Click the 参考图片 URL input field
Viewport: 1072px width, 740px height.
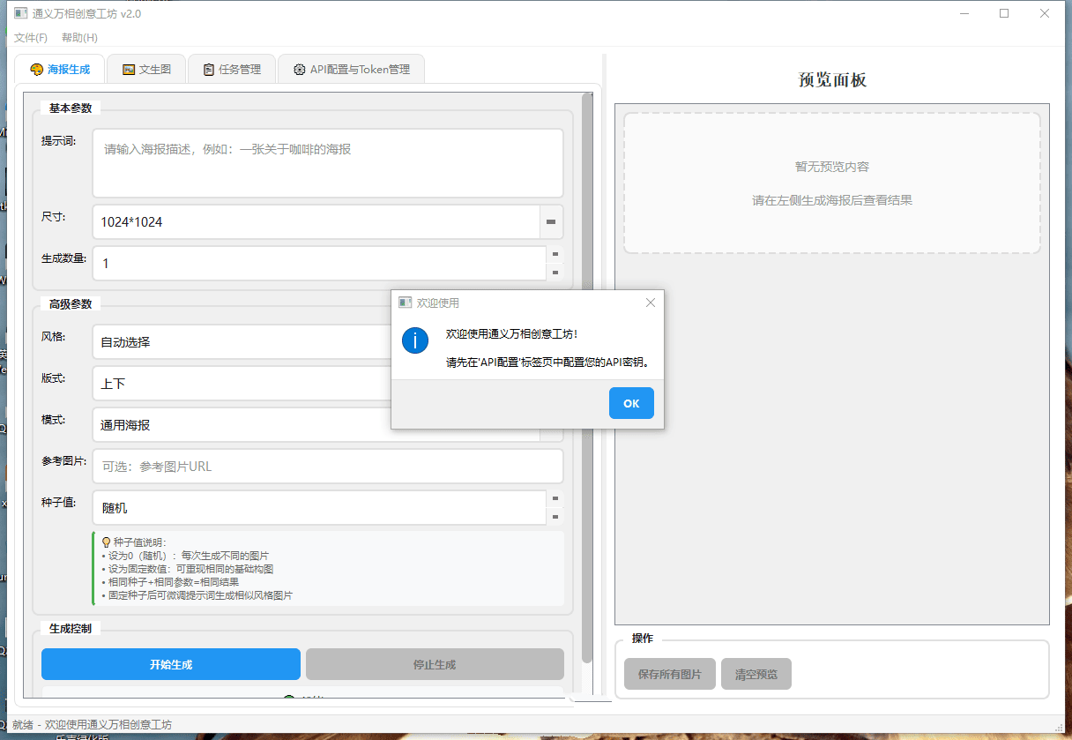327,467
